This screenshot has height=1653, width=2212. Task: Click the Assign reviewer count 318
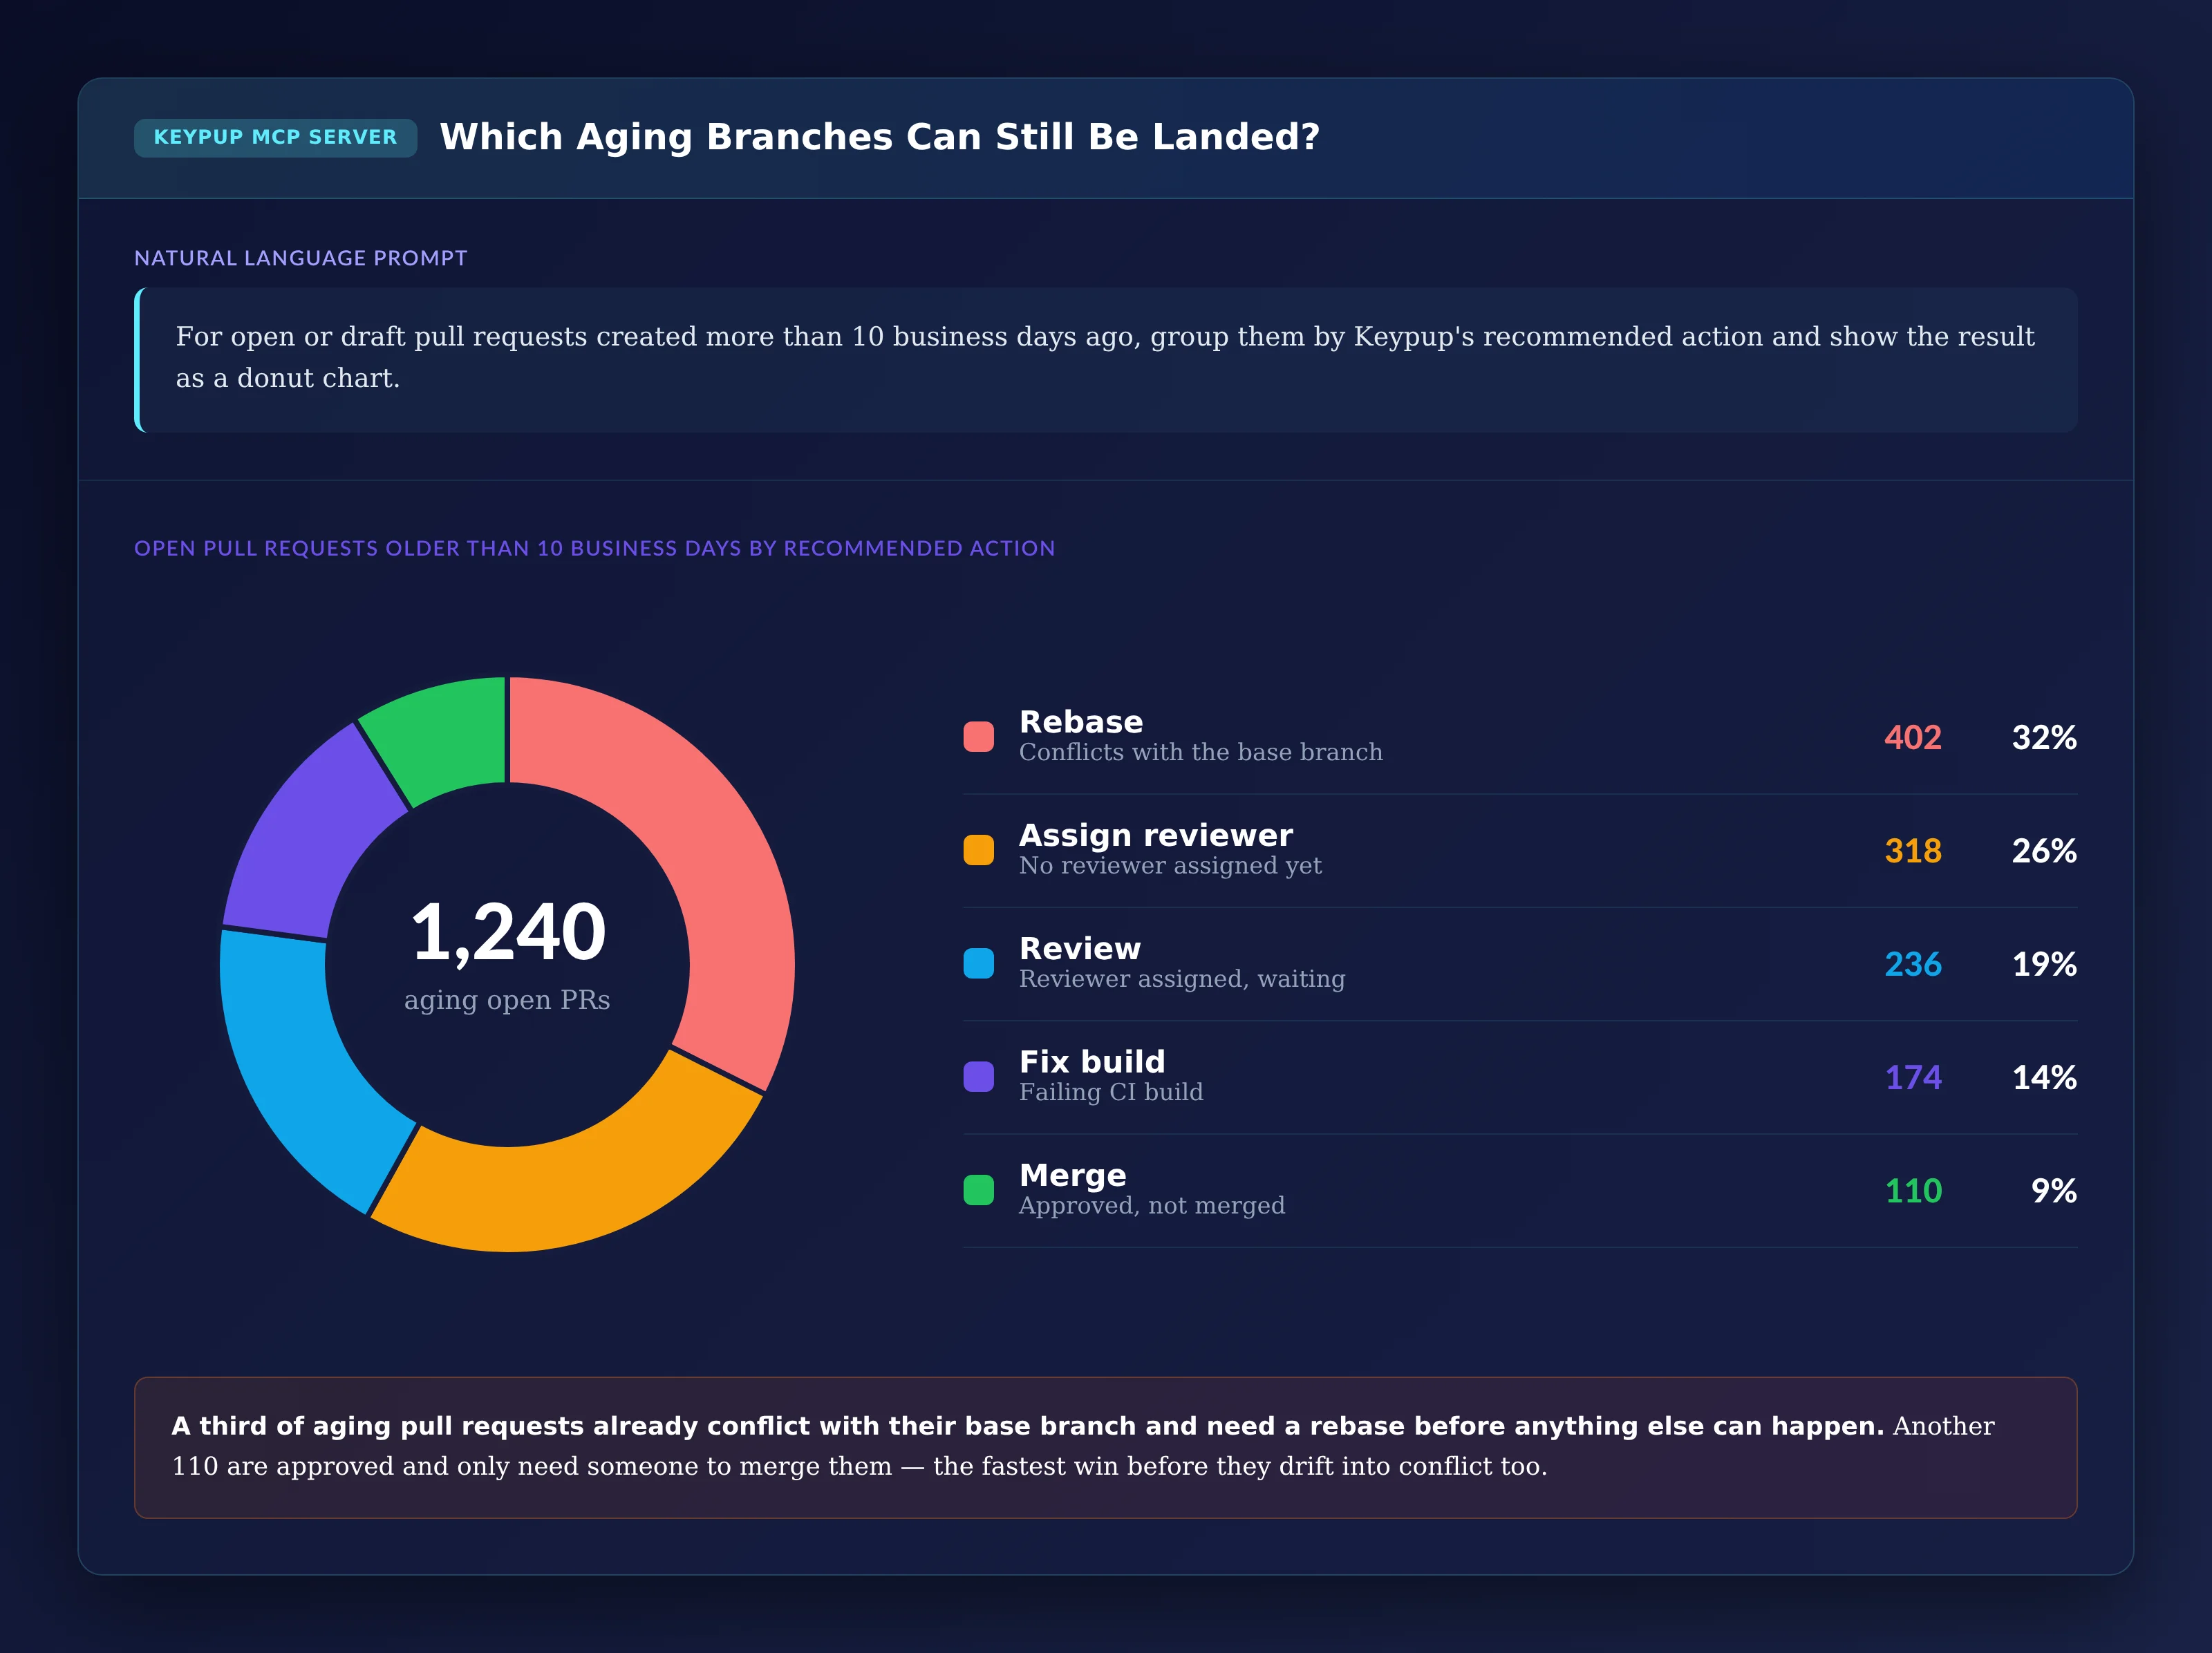pos(1913,851)
